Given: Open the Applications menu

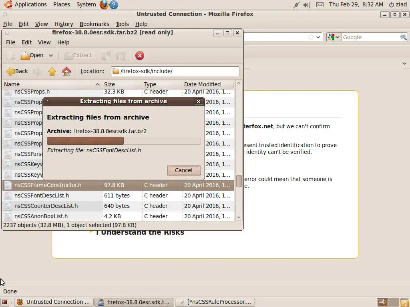Looking at the screenshot, I should [x=30, y=4].
